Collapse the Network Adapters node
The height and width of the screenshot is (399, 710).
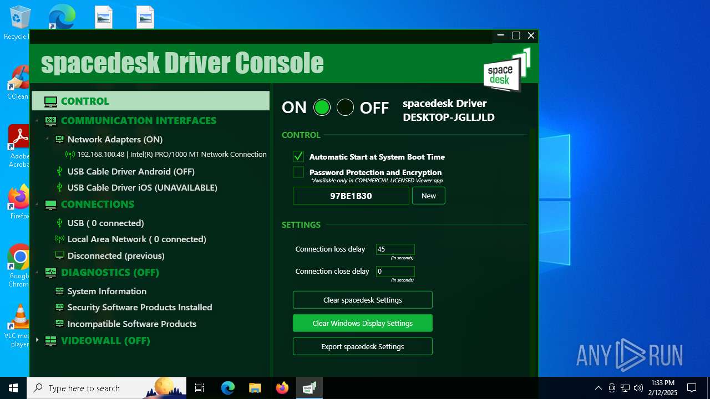pyautogui.click(x=47, y=140)
